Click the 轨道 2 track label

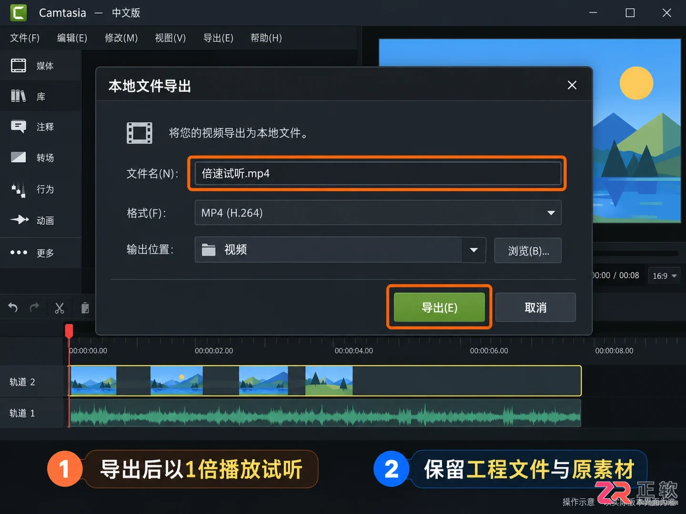[x=22, y=382]
